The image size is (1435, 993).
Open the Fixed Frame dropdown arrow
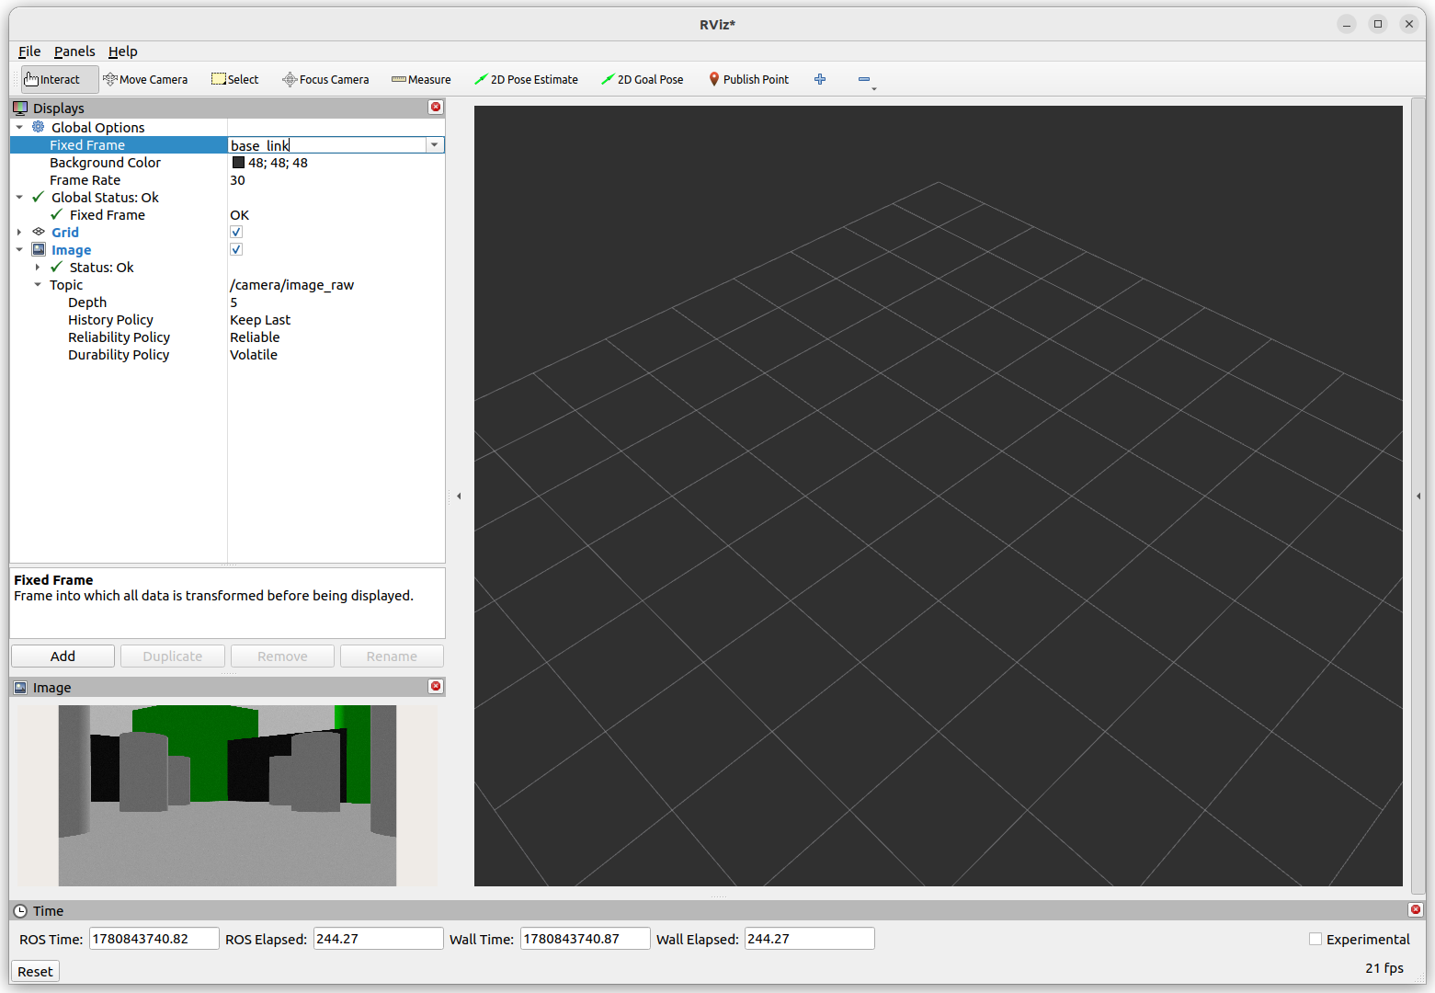[434, 144]
